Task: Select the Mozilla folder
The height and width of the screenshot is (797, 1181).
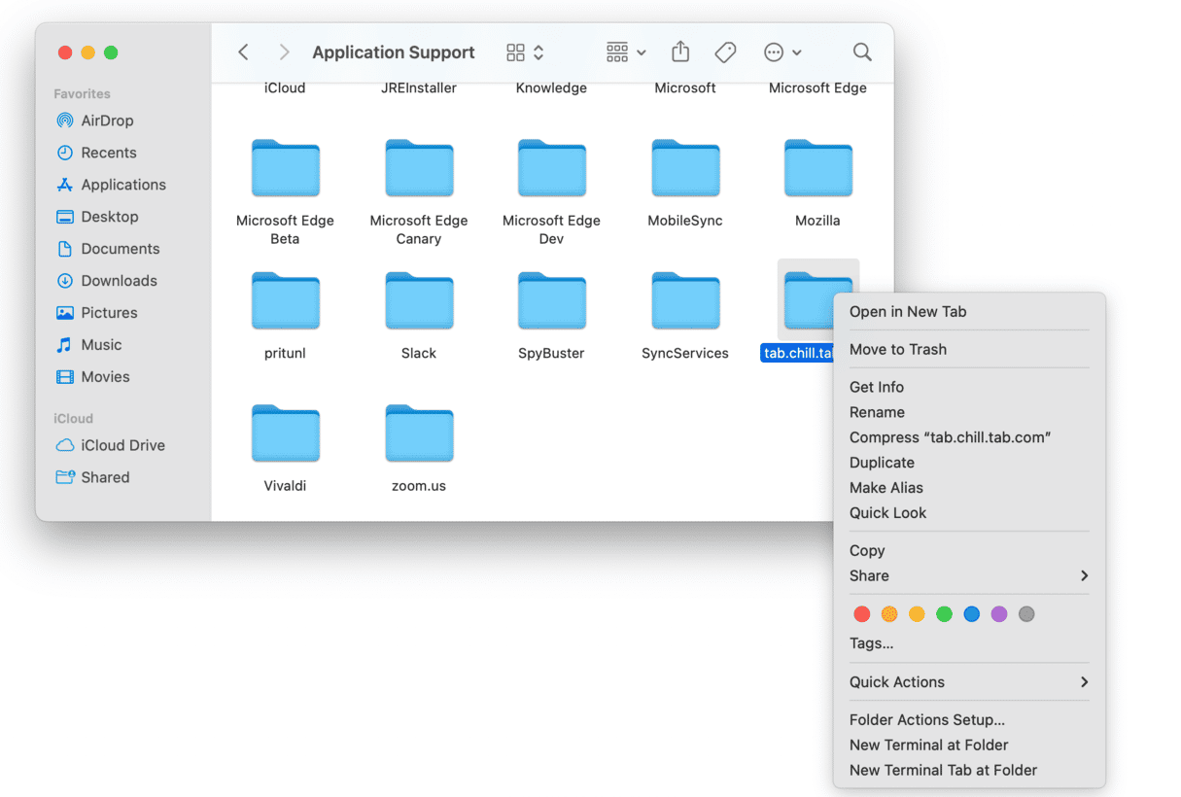Action: [817, 169]
